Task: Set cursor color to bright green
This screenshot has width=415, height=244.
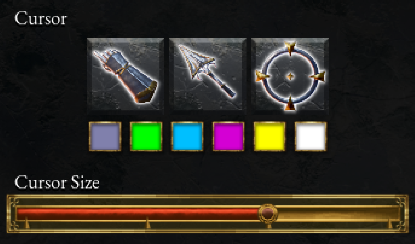Action: click(x=146, y=136)
